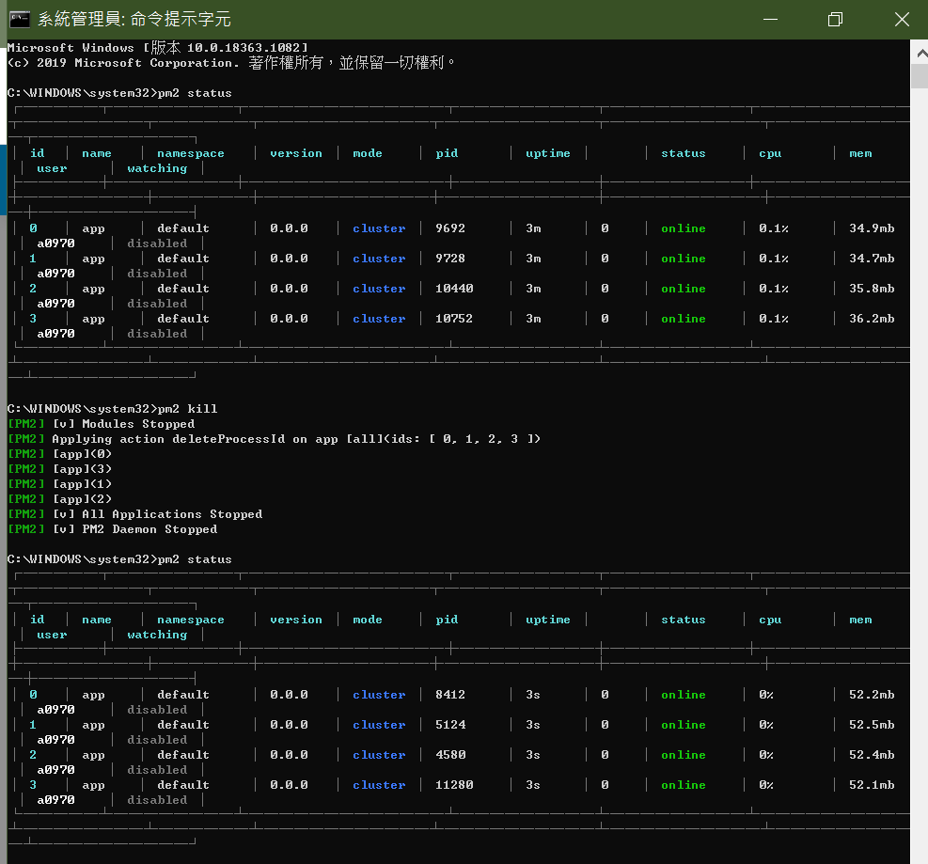Click the second 'pm2 status' command line
The image size is (928, 864).
(x=119, y=559)
